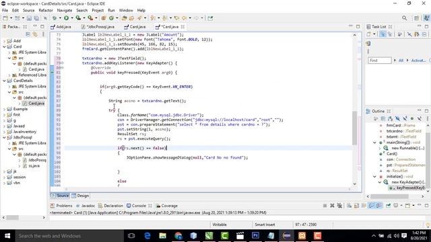Screen dimensions: 431x242
Task: Click the Save disk icon in toolbar
Action: click(29, 18)
